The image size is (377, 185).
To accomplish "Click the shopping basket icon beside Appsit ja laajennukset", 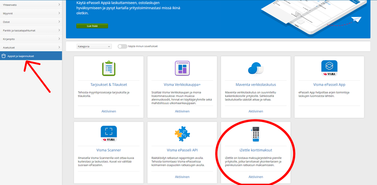I will click(3, 56).
